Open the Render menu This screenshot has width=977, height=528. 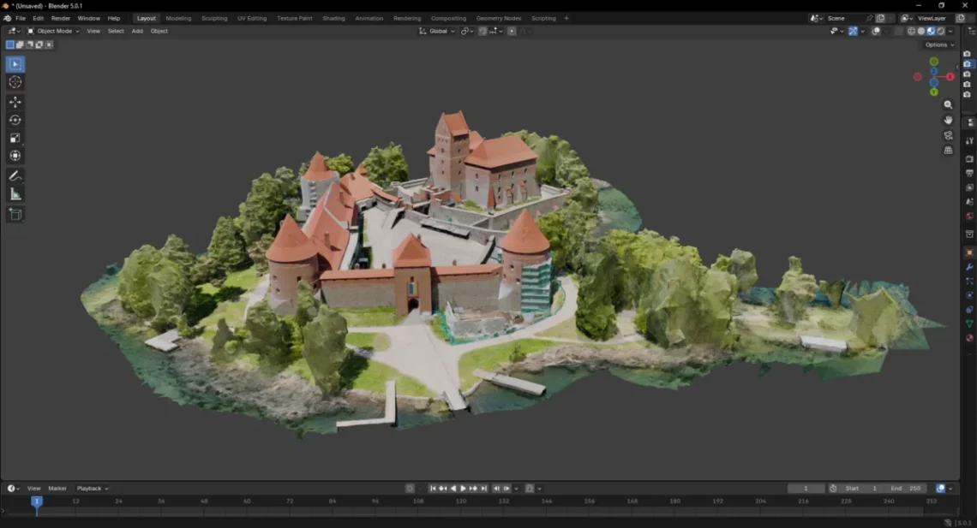point(61,18)
